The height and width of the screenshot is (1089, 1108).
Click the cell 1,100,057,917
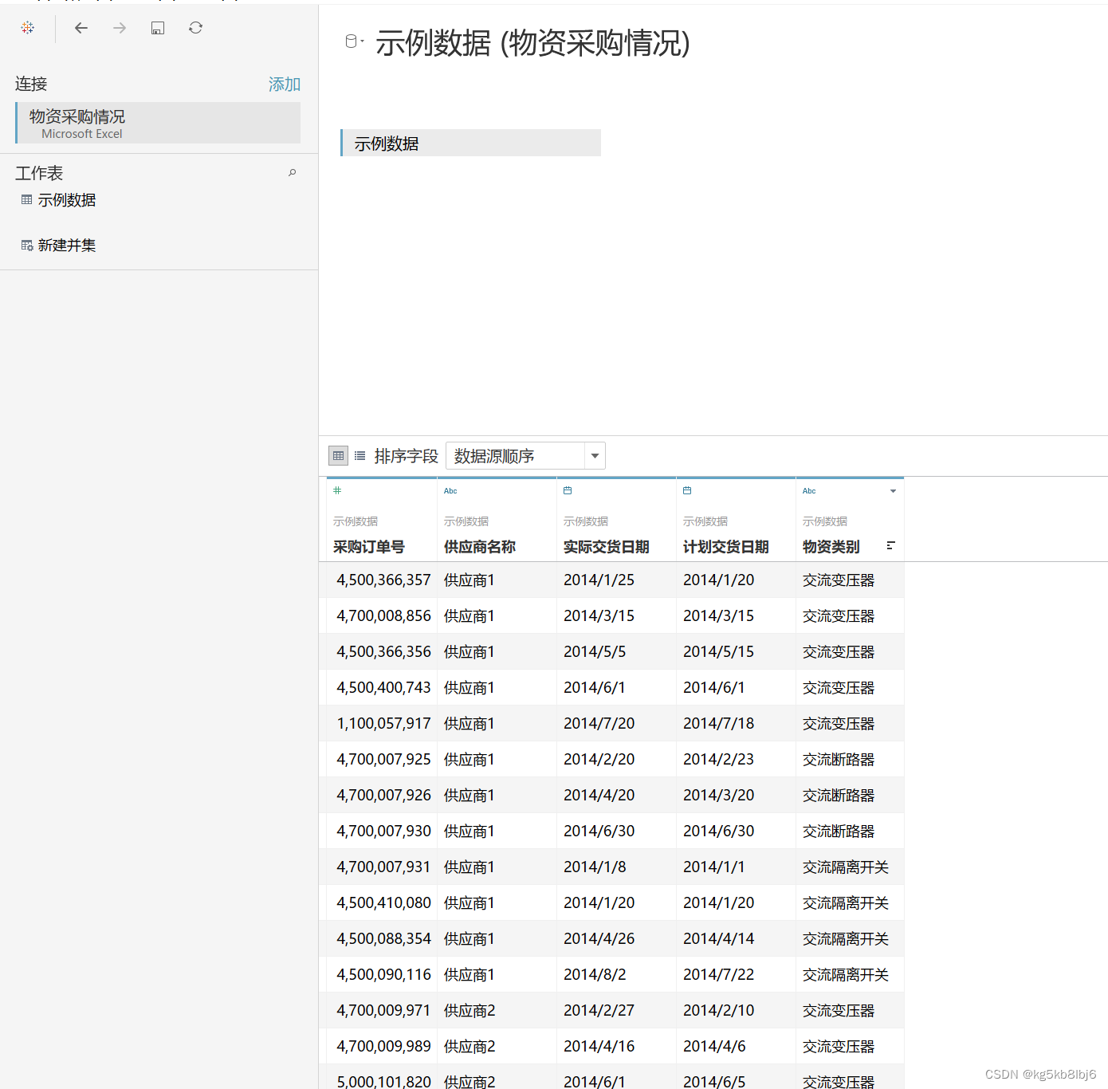point(383,723)
